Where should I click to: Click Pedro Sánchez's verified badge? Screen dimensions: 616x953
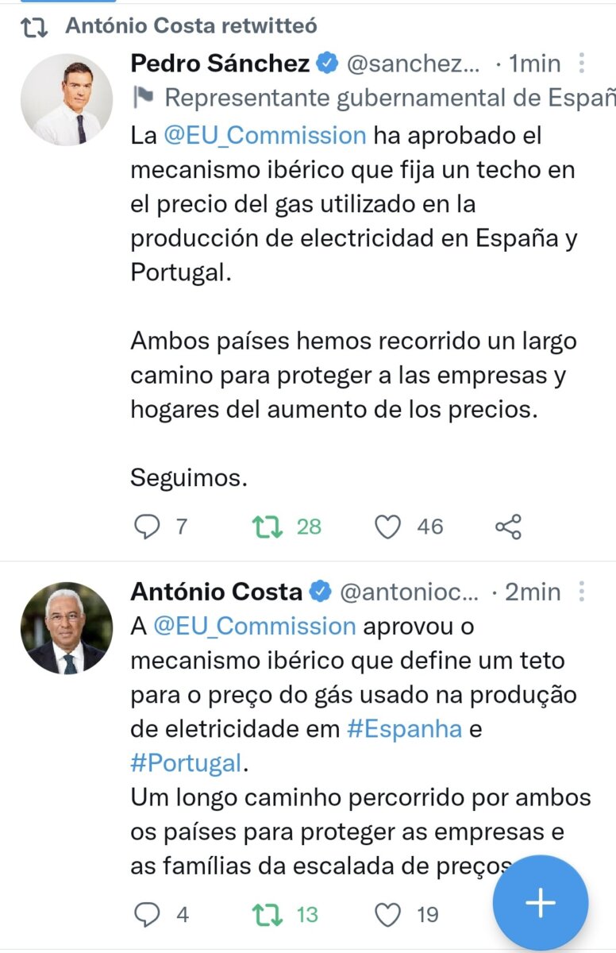326,64
